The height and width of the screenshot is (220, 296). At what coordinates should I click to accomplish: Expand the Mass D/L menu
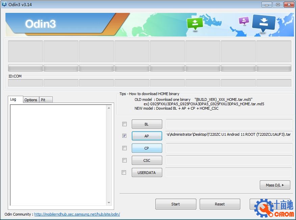coord(275,185)
